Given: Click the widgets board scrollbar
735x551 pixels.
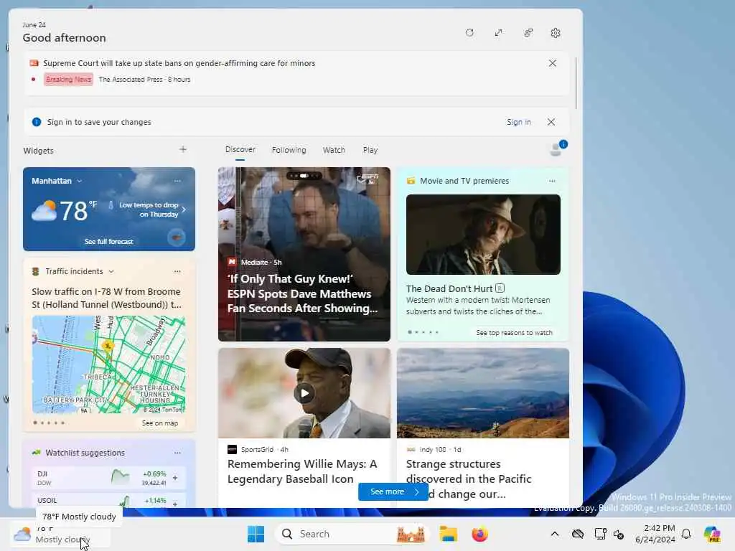Looking at the screenshot, I should [x=576, y=83].
